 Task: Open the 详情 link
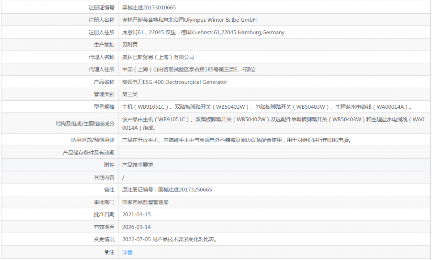[127, 252]
